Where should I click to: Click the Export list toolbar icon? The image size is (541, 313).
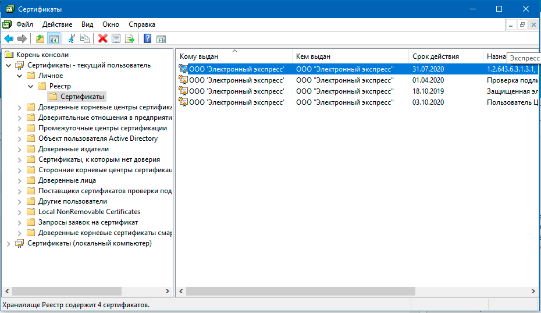(x=130, y=39)
